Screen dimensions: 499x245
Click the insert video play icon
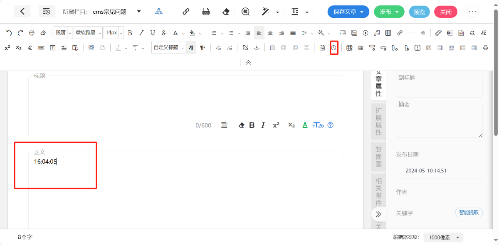click(366, 33)
